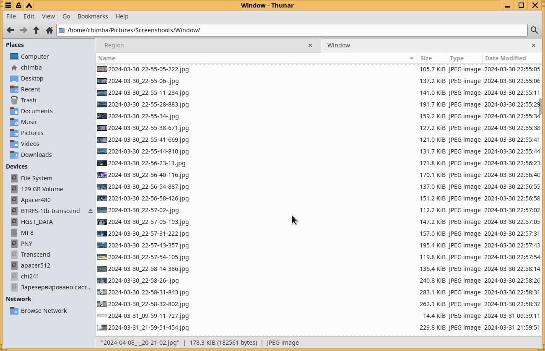Select file 2024-03-30_22-57-43-357.jpg

(x=148, y=245)
